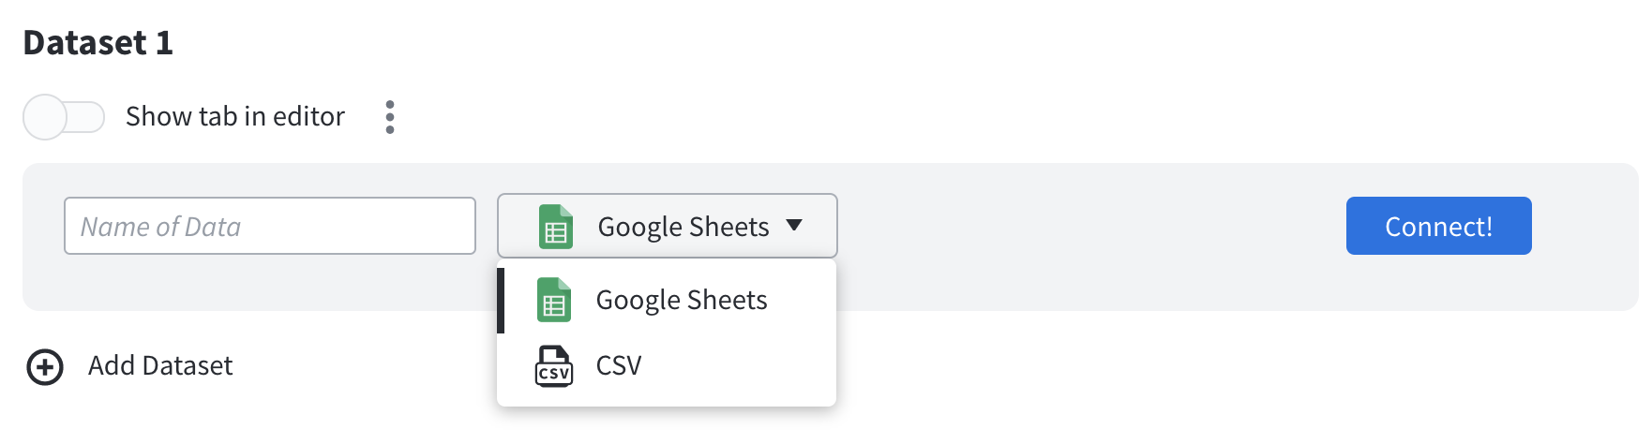Select Google Sheets from the dropdown list
This screenshot has width=1652, height=444.
tap(667, 301)
